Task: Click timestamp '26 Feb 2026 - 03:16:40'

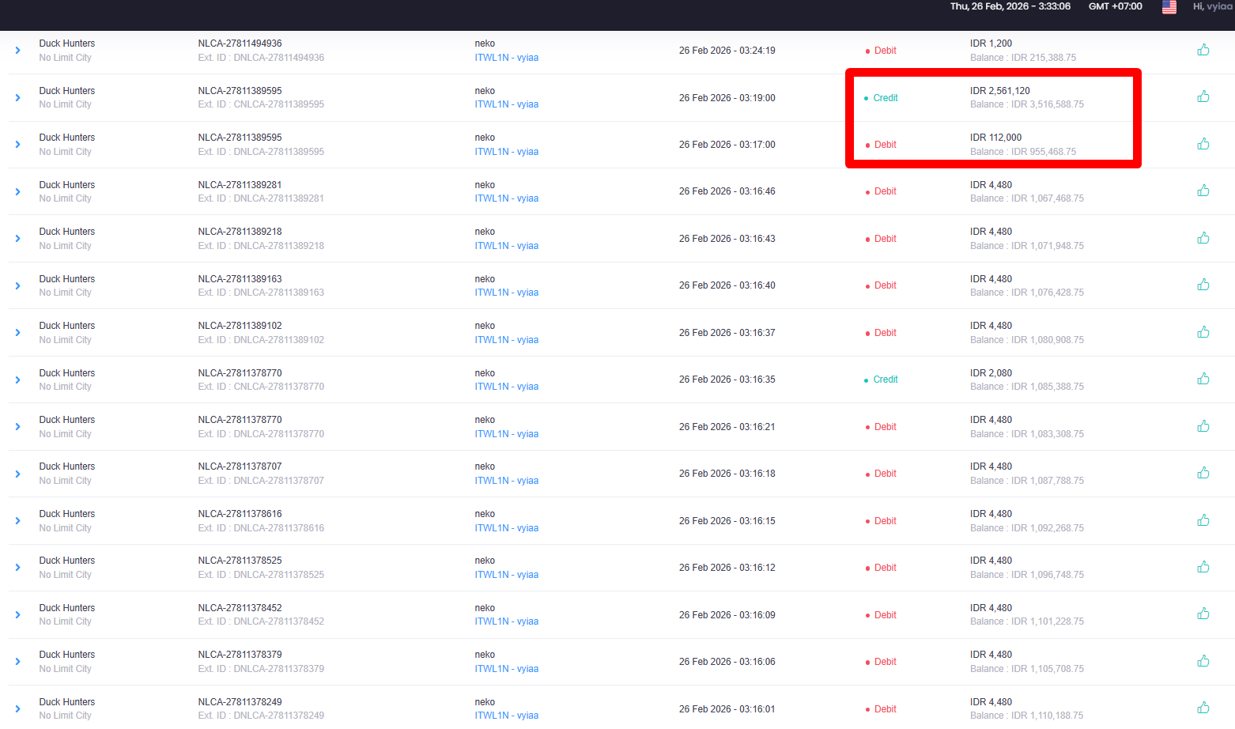Action: [x=727, y=285]
